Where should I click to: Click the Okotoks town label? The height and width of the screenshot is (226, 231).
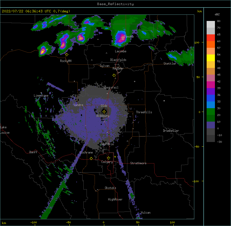(110, 188)
